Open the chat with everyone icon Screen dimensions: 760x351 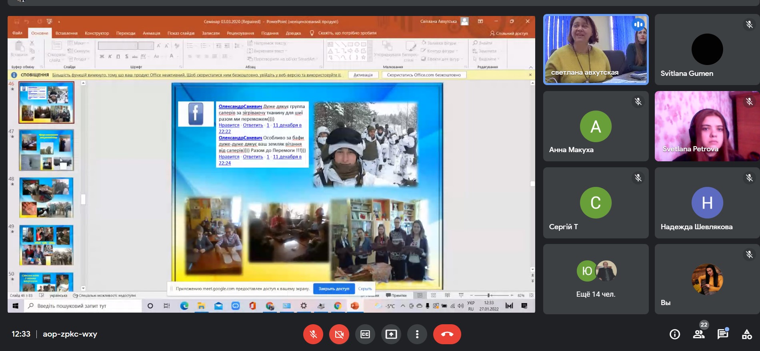[722, 334]
